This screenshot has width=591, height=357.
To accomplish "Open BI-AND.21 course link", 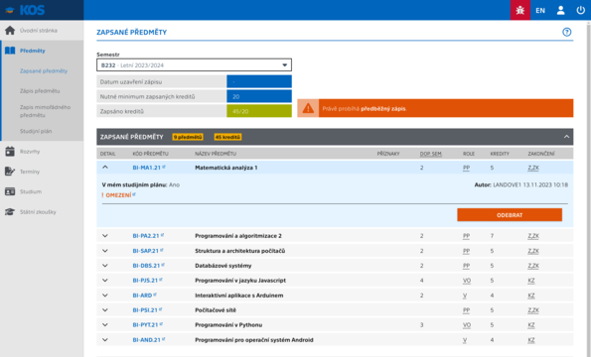I will (149, 340).
